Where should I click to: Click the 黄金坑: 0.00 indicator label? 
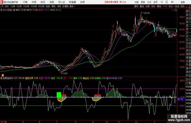coord(88,78)
